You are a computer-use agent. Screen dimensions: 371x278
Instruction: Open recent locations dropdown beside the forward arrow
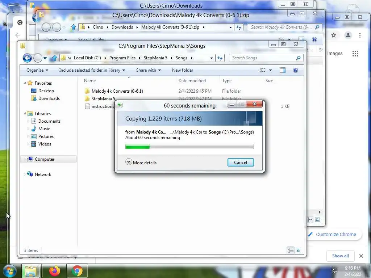click(x=45, y=58)
